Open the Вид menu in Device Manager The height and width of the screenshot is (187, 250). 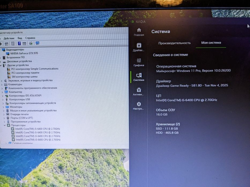tap(20, 38)
